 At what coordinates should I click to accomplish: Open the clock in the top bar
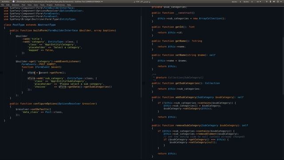tap(142, 2)
